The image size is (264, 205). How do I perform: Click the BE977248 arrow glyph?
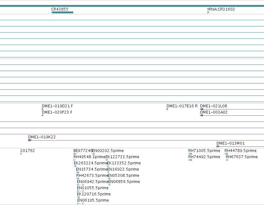(x=75, y=154)
